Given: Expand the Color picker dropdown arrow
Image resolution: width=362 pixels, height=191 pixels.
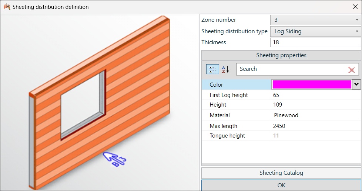Looking at the screenshot, I should coord(356,85).
